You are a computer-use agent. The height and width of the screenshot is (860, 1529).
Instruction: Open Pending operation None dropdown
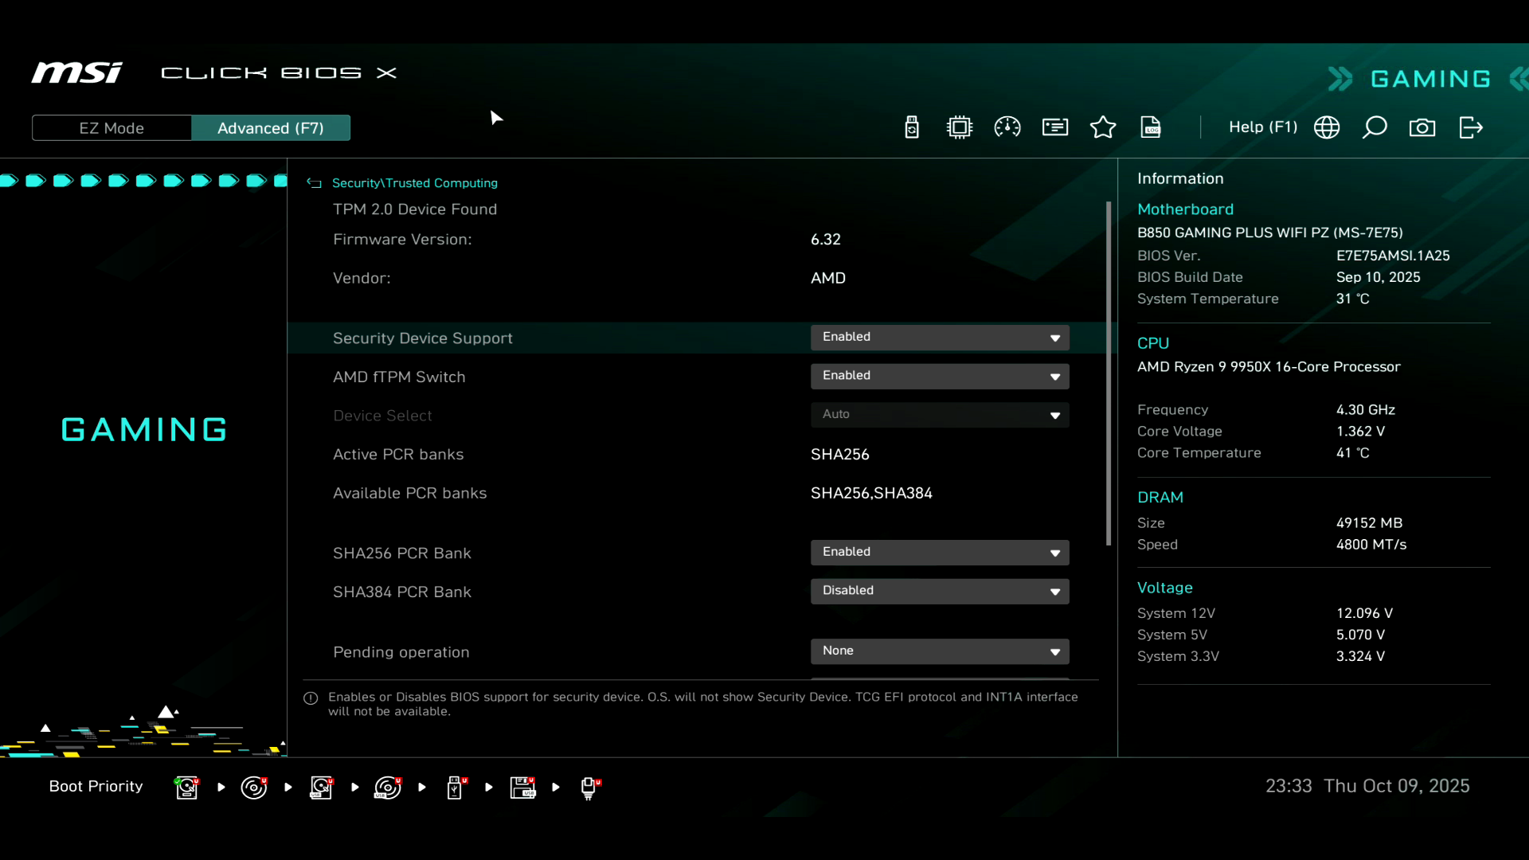point(940,651)
